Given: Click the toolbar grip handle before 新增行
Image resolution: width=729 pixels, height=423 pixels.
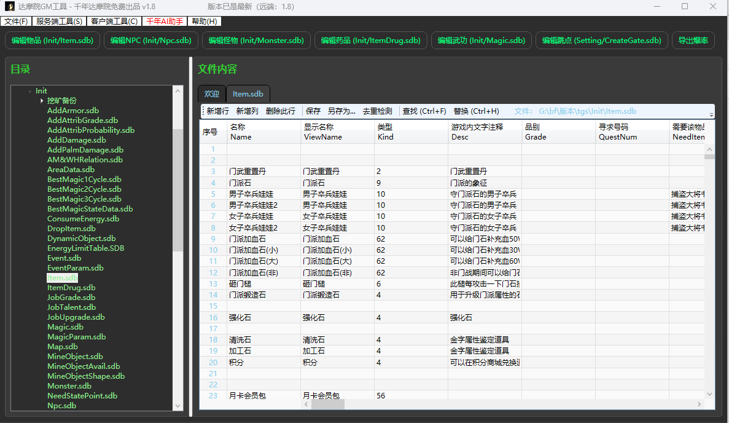Looking at the screenshot, I should coord(203,111).
